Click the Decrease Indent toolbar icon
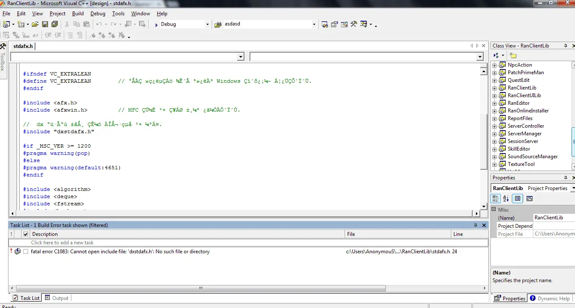The image size is (575, 308). [48, 35]
